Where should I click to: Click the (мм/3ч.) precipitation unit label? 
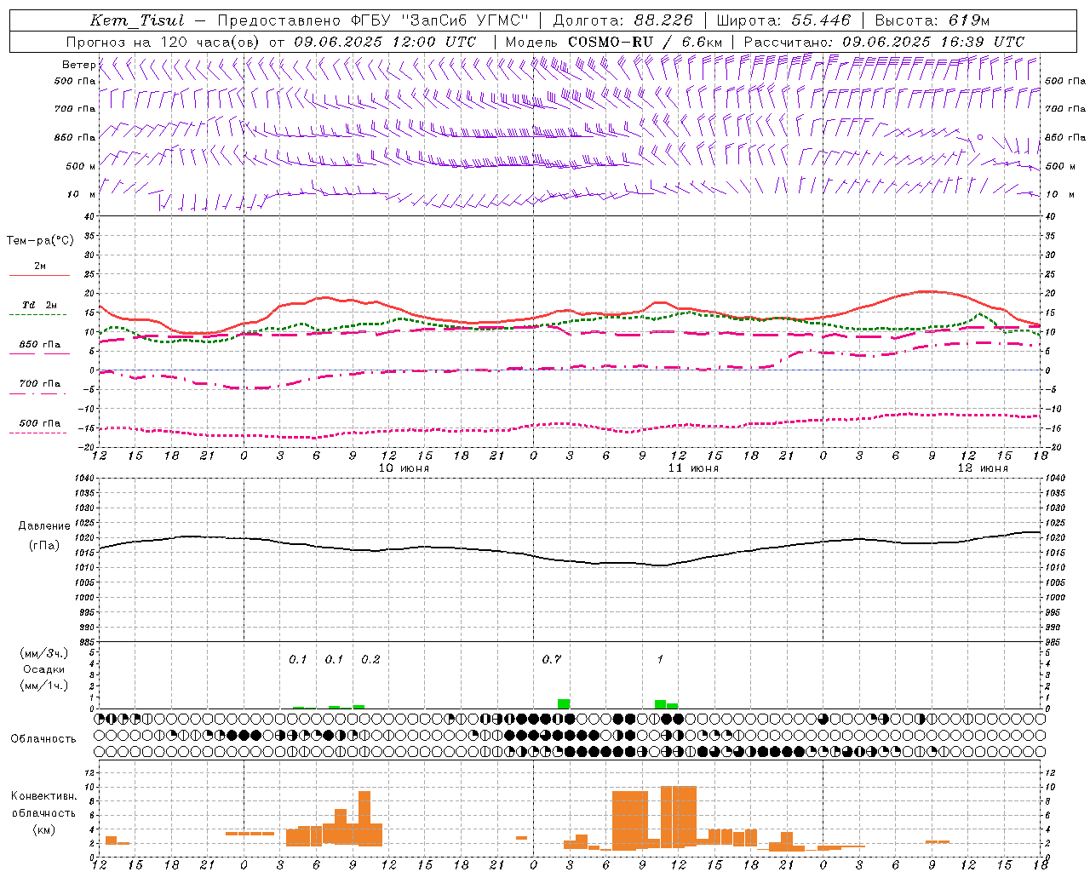tap(44, 653)
